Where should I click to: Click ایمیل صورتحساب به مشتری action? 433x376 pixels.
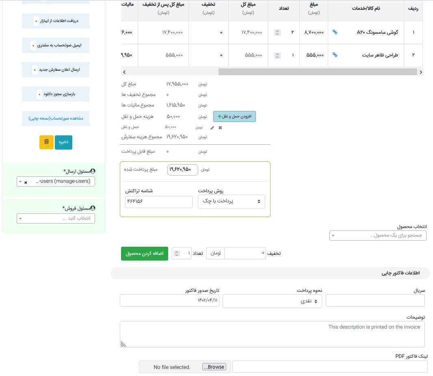coord(56,46)
